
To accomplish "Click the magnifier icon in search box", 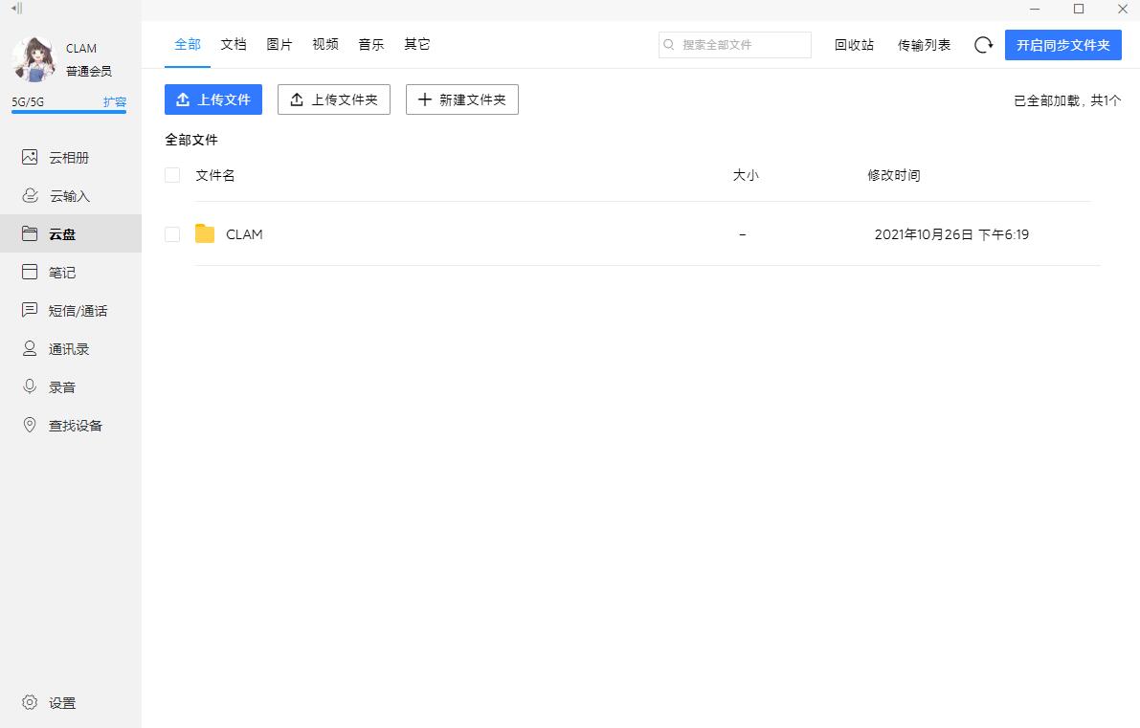I will tap(669, 44).
